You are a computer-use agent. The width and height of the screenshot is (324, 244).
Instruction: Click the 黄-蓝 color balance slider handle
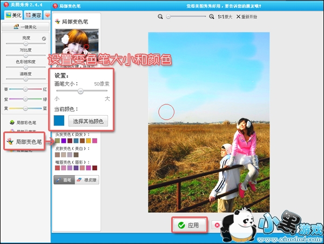25,108
